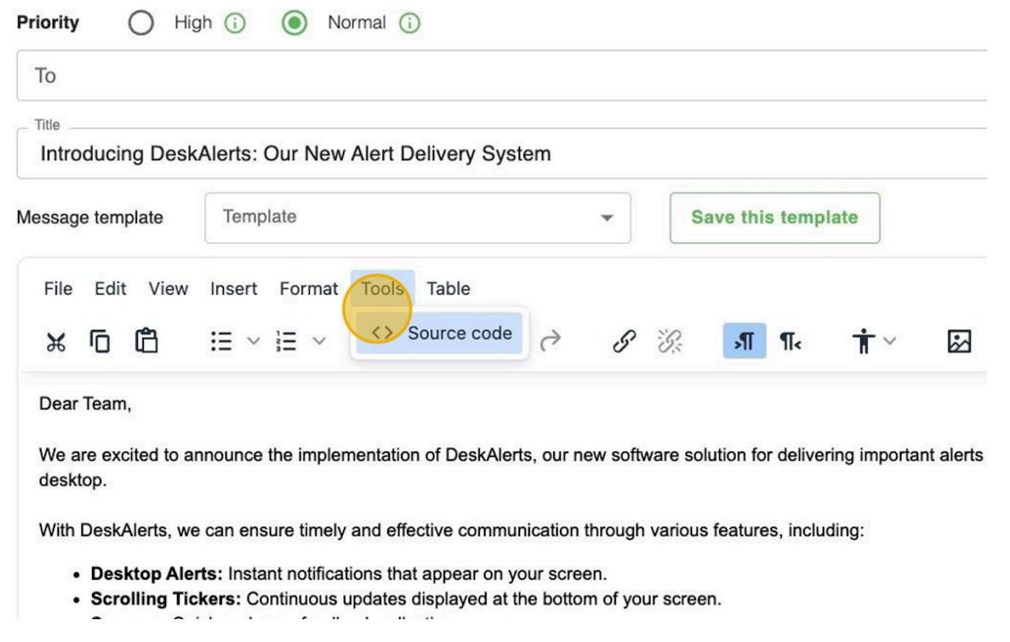This screenshot has width=1010, height=642.
Task: Click Save this template button
Action: click(x=774, y=218)
